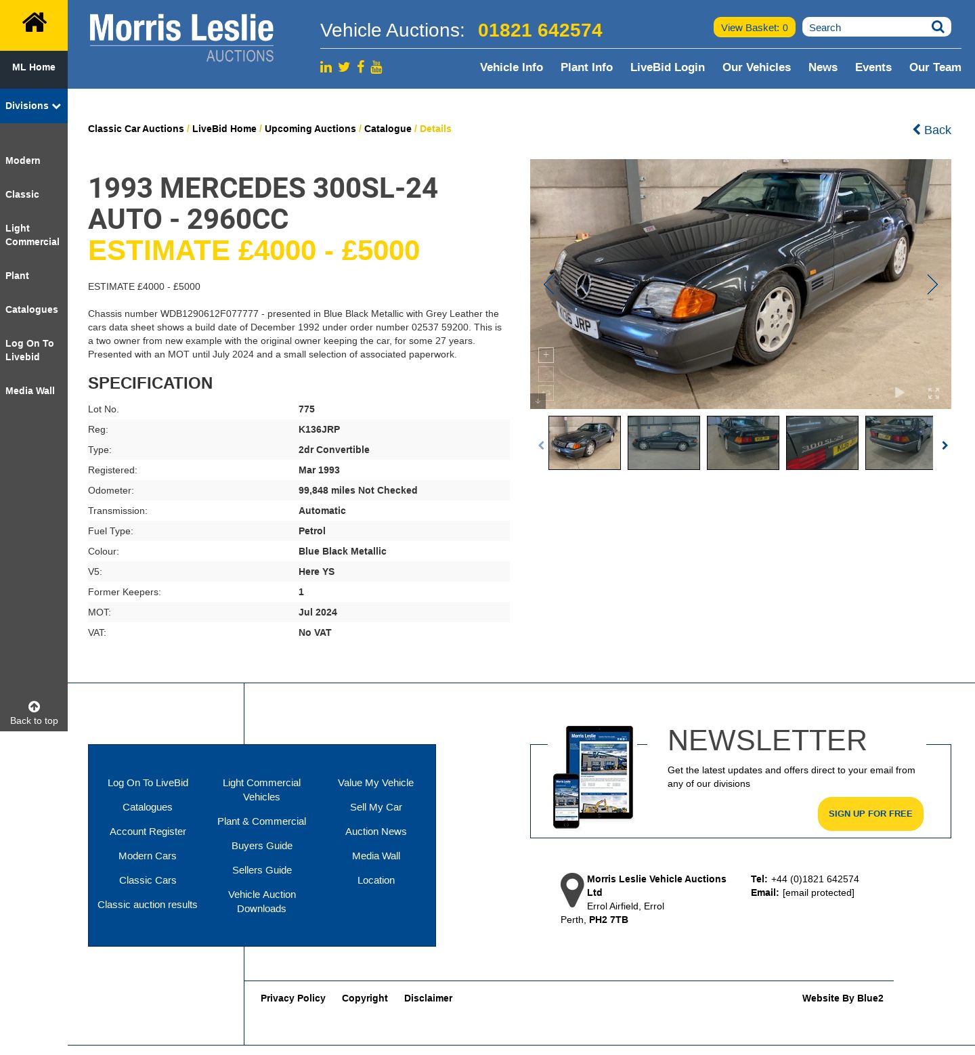This screenshot has width=975, height=1055.
Task: Click the search magnifier icon
Action: [938, 27]
